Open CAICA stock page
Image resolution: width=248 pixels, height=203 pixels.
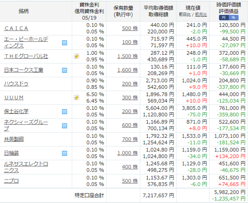16,28
